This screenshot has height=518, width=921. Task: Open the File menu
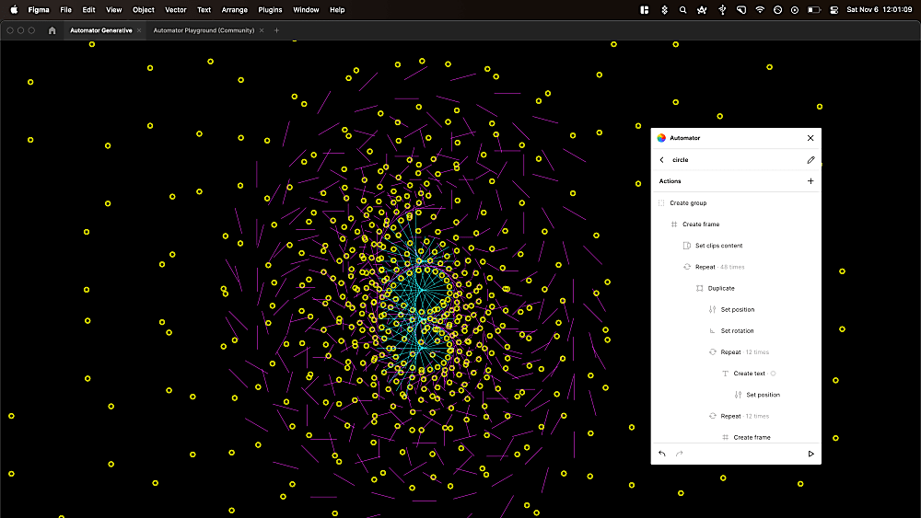coord(65,10)
